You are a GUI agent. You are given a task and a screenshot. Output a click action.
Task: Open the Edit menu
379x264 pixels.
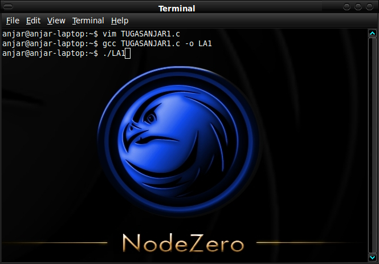coord(33,21)
